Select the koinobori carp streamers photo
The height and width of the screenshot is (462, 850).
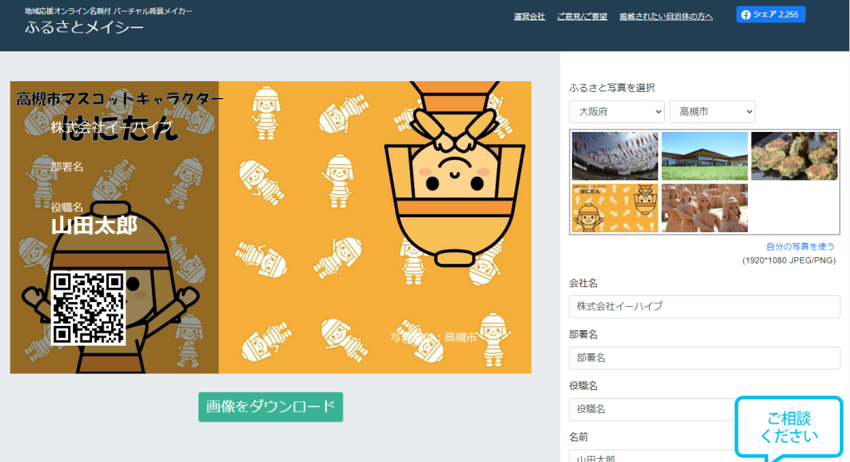click(614, 156)
